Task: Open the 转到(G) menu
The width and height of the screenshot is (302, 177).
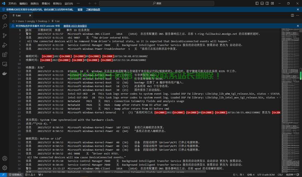Action: pos(57,4)
